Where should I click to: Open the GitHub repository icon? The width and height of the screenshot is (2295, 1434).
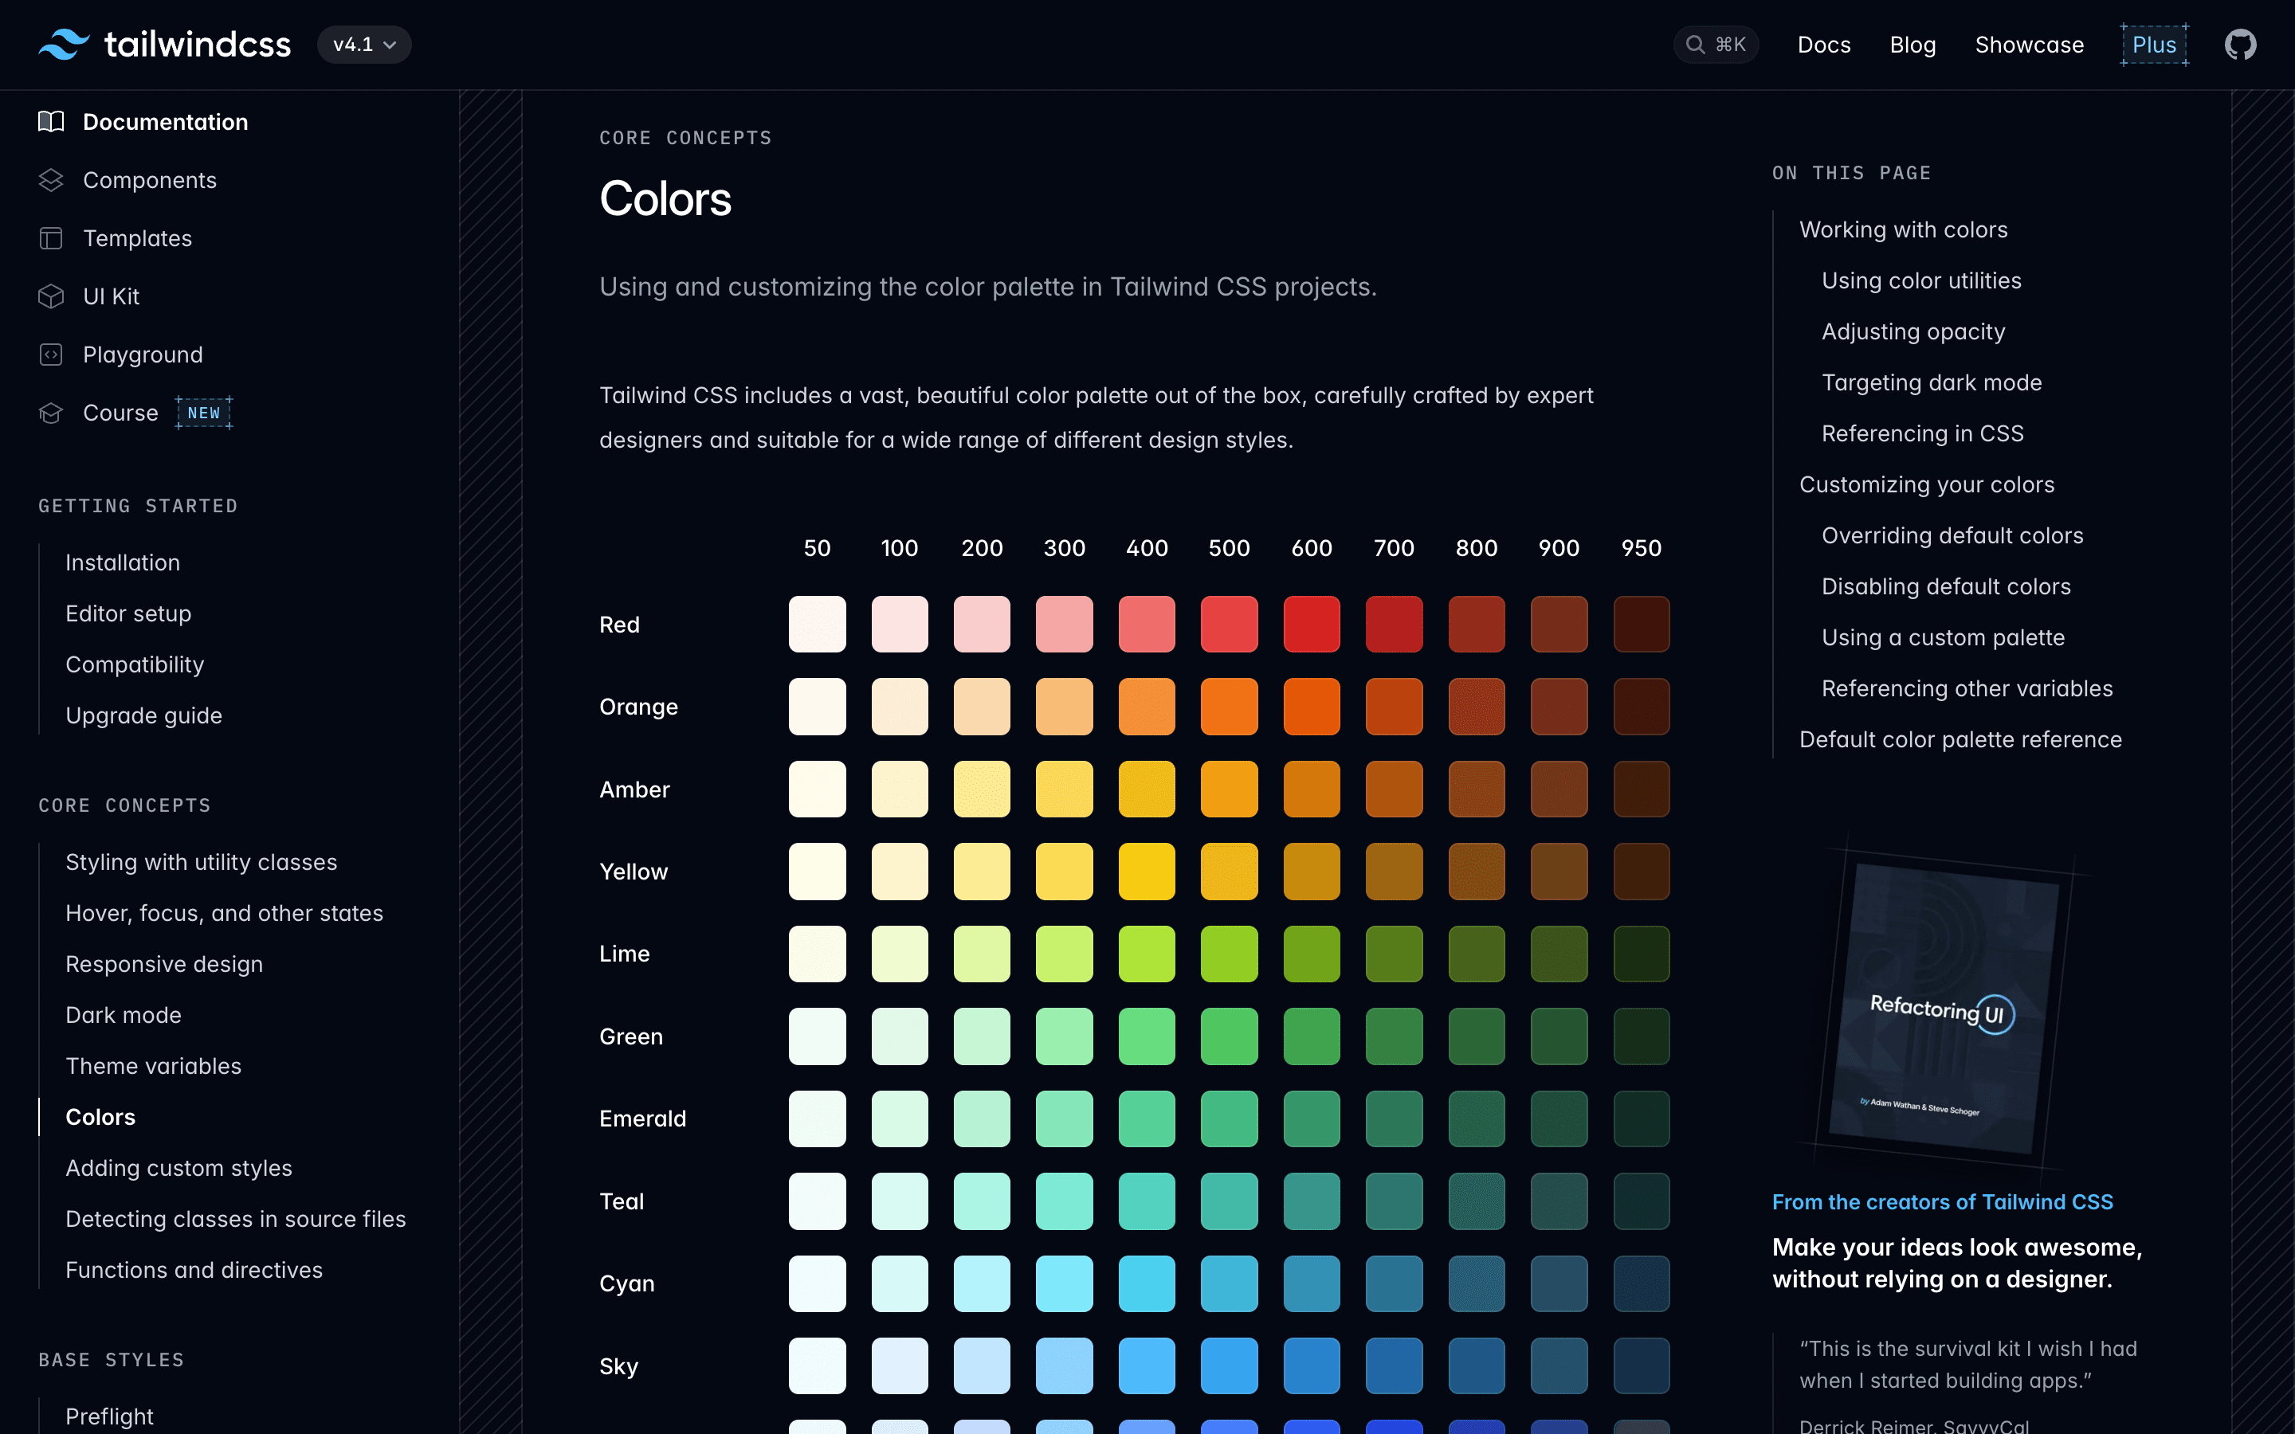tap(2240, 45)
